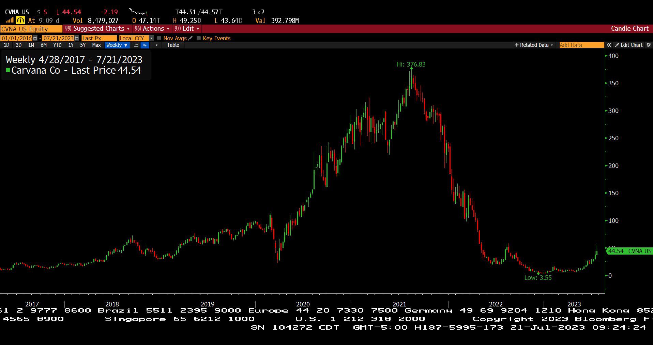Select the line chart type icon
The width and height of the screenshot is (653, 345).
pyautogui.click(x=136, y=45)
